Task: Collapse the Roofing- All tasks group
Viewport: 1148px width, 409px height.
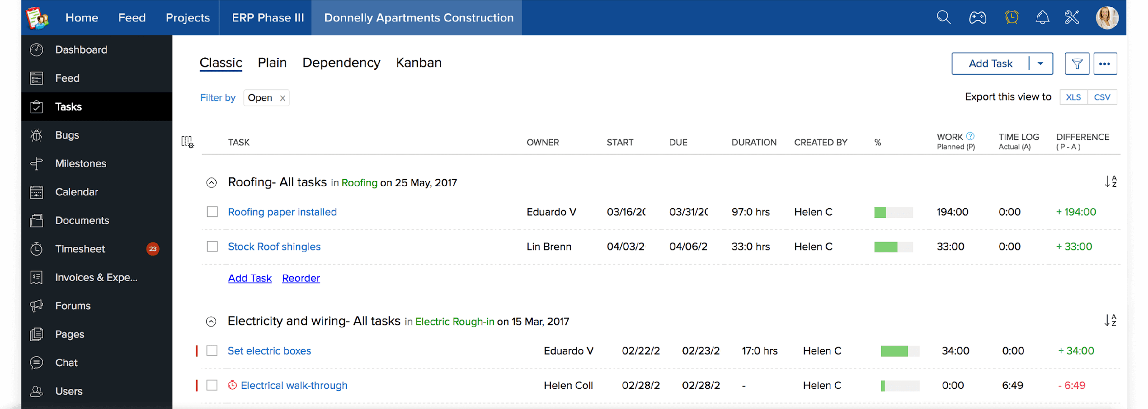Action: coord(211,183)
